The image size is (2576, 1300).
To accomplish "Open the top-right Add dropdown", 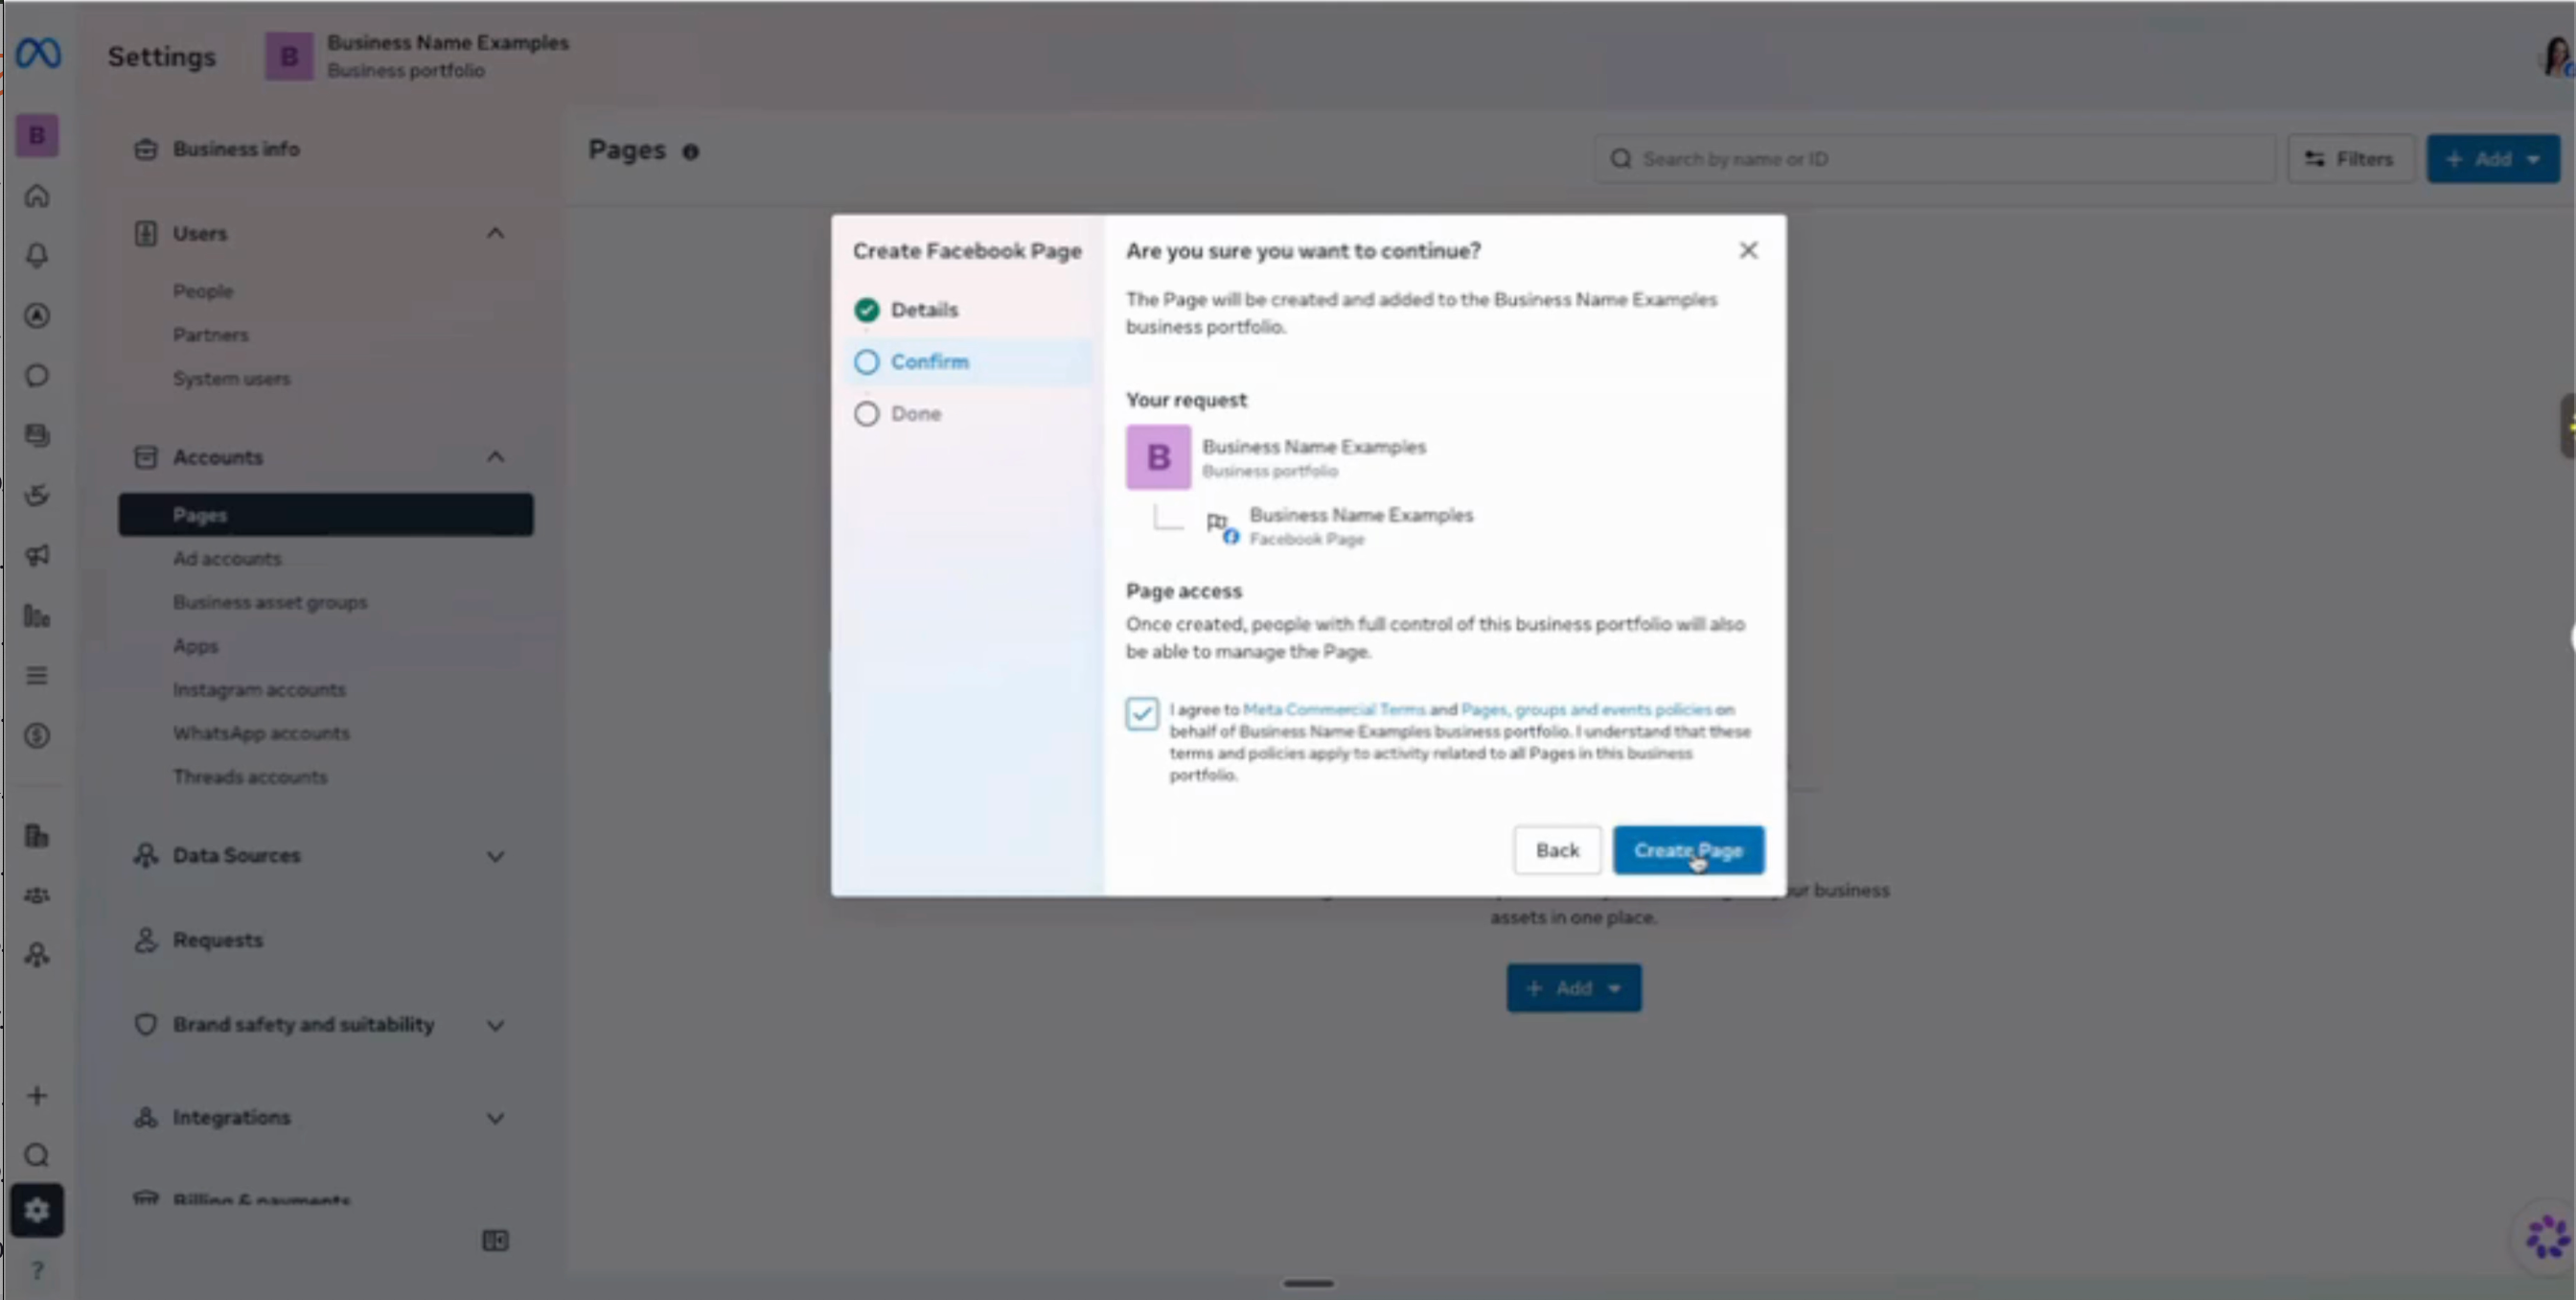I will point(2493,159).
